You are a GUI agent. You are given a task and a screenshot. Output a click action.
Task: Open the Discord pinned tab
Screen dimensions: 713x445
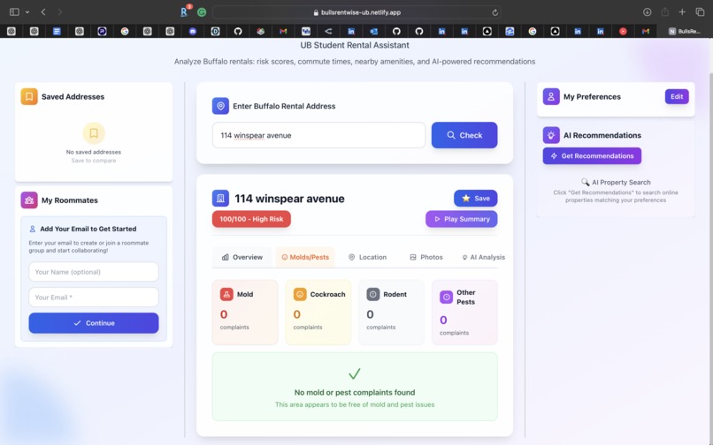pos(193,31)
